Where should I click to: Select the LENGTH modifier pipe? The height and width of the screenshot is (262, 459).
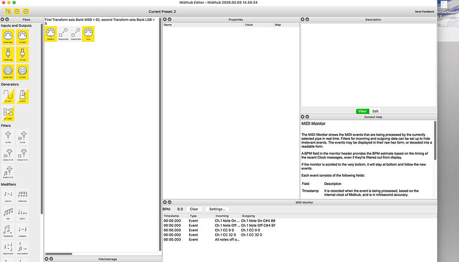coord(8,196)
